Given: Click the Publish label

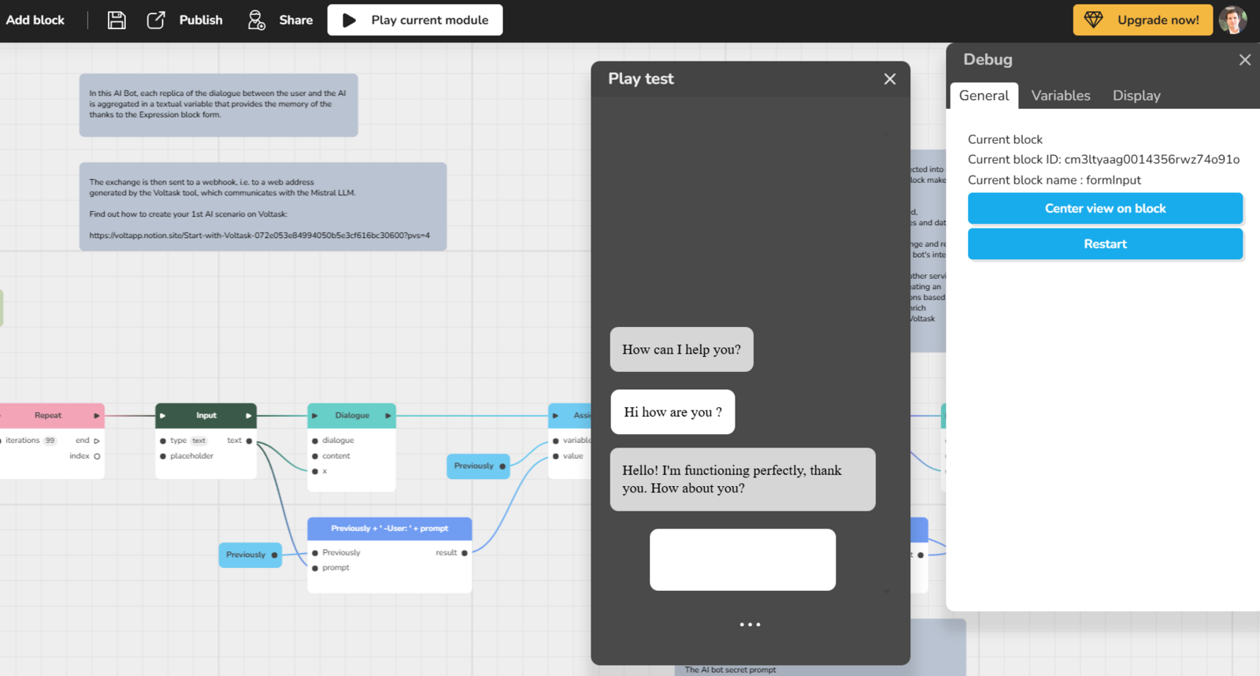Looking at the screenshot, I should point(201,20).
